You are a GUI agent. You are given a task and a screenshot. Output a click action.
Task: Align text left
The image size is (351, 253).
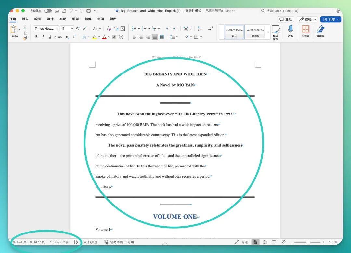(134, 37)
